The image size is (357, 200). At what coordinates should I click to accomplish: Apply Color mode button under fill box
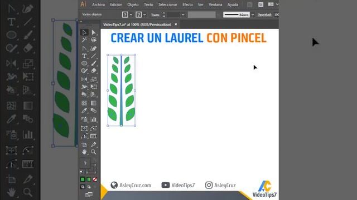[83, 179]
